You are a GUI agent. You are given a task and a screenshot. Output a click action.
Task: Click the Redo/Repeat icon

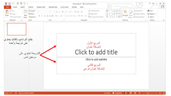[18, 3]
